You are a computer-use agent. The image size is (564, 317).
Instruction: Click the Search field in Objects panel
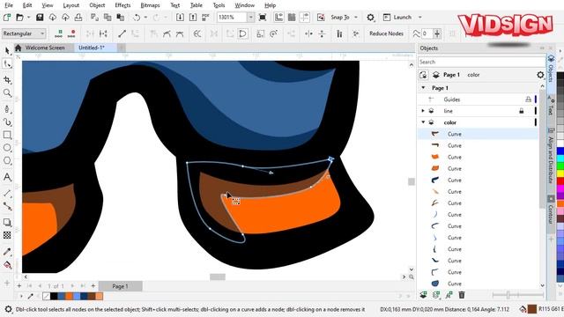(481, 62)
